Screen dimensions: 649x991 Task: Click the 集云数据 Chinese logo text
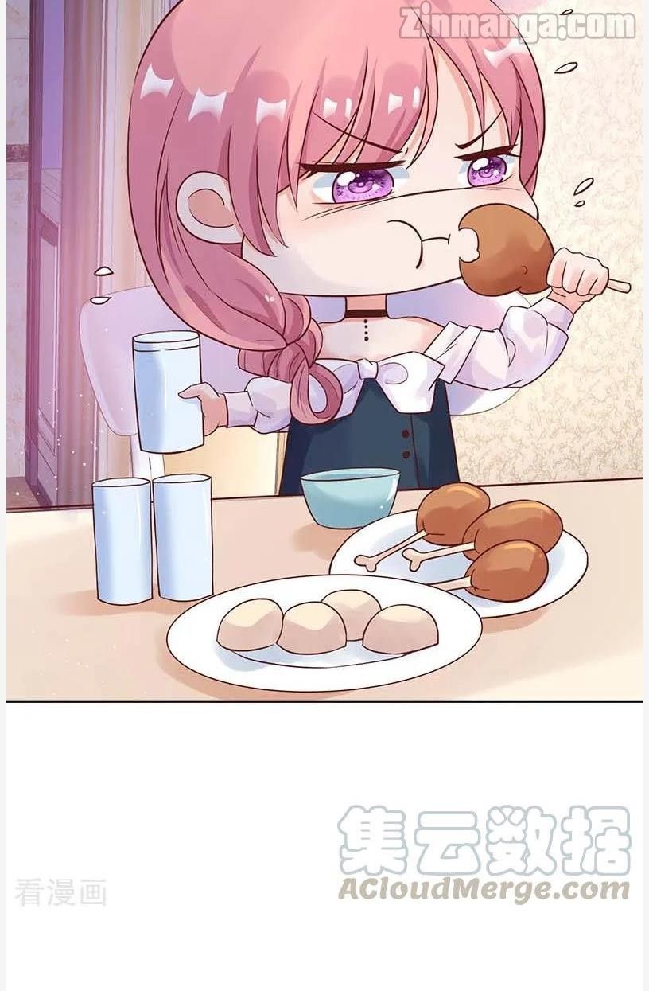tap(484, 840)
